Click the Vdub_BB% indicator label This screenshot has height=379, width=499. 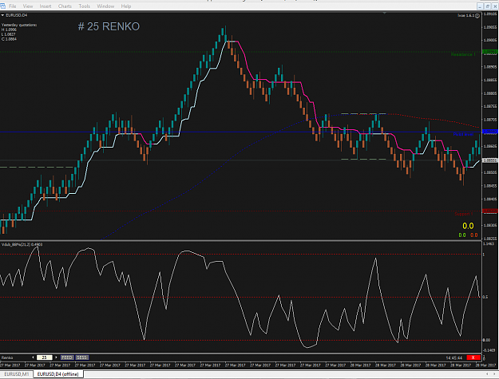coord(22,244)
